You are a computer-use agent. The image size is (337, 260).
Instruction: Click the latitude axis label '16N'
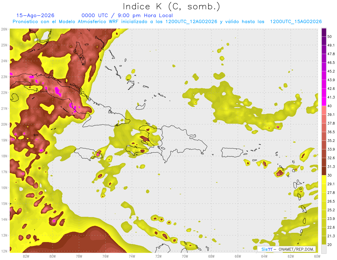click(4, 188)
